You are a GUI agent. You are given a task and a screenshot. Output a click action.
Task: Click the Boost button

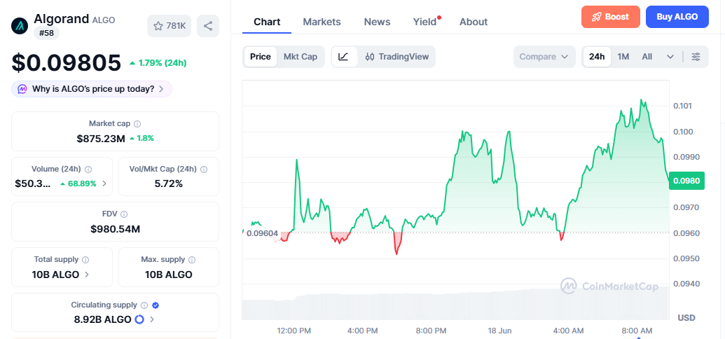click(611, 17)
